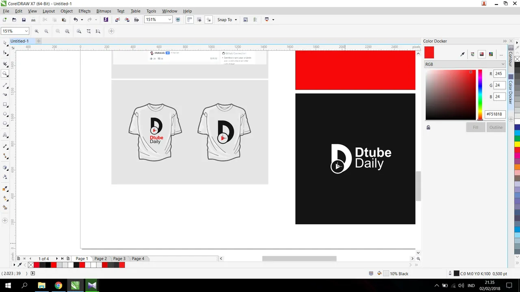This screenshot has width=520, height=292.
Task: Switch to the Page 4 tab
Action: tap(138, 259)
